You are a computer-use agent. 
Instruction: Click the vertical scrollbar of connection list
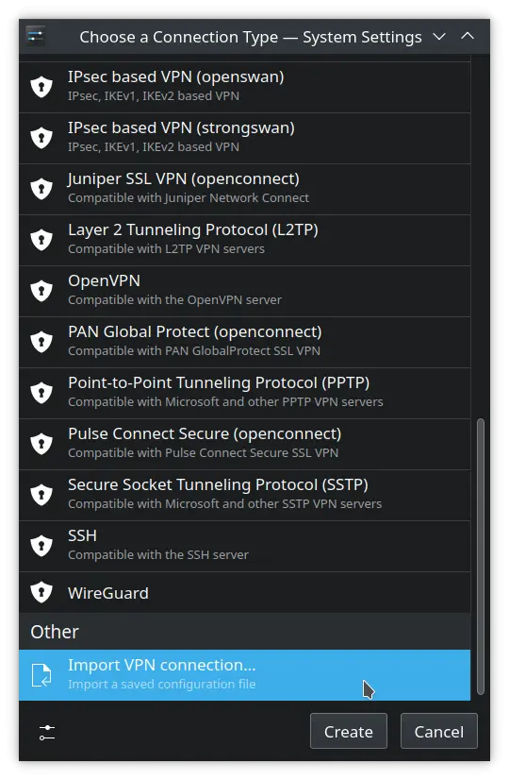[x=480, y=556]
